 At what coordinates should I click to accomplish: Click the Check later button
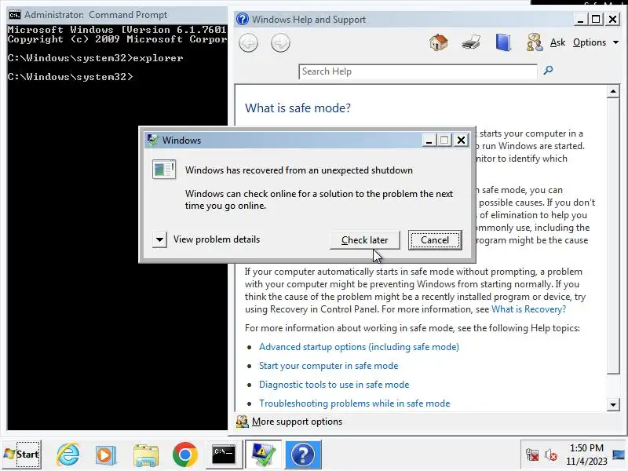click(364, 240)
